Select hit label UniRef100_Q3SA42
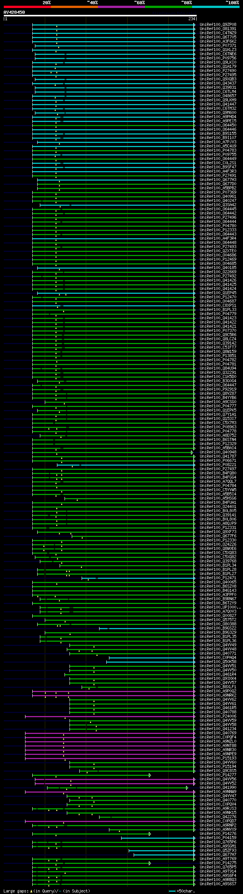Screen dimensions: 243x894 click(218, 205)
